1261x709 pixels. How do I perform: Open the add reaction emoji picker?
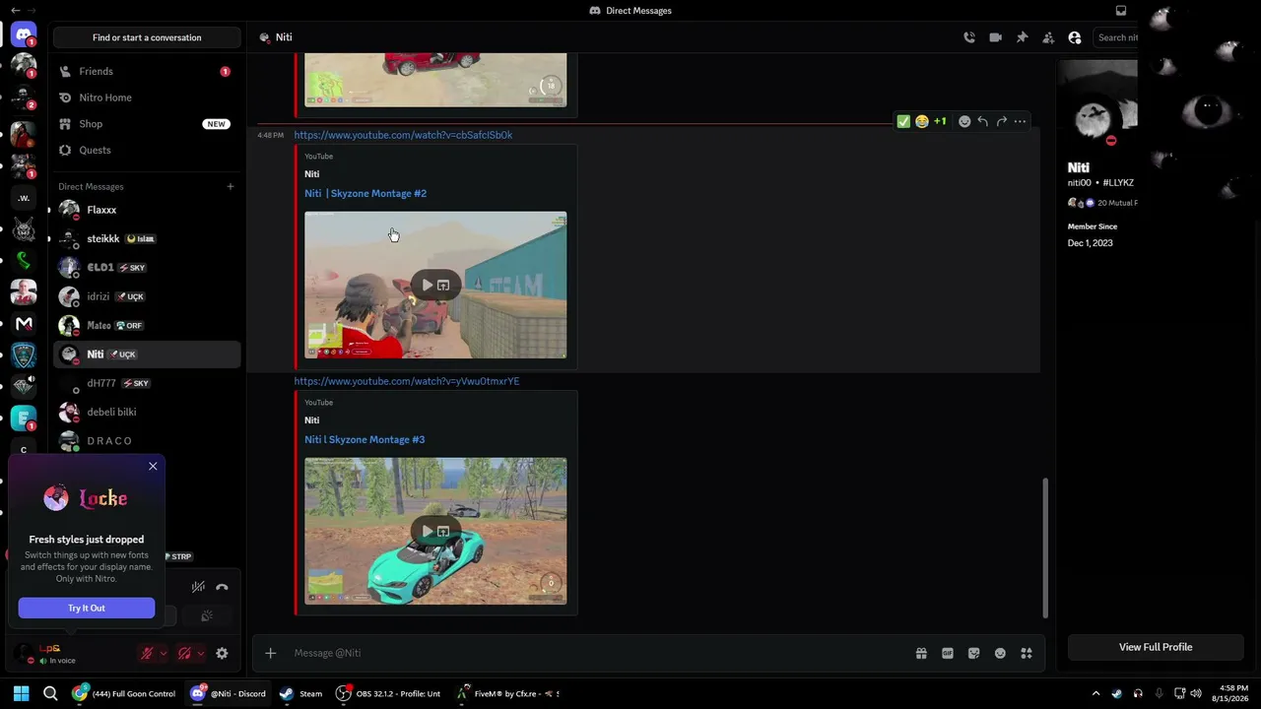pyautogui.click(x=964, y=121)
